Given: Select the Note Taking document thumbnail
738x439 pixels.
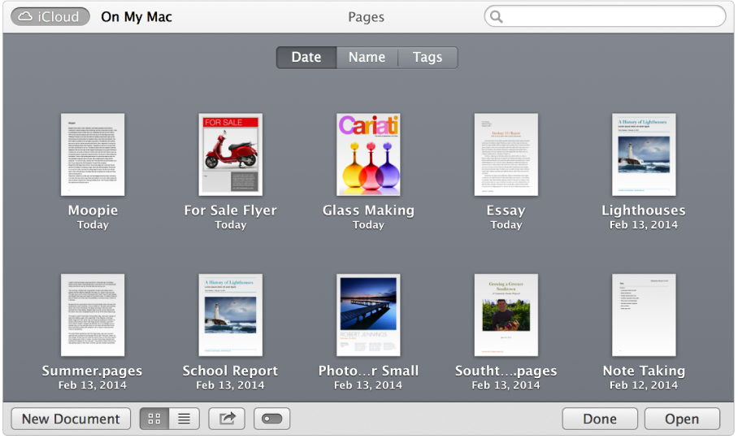Looking at the screenshot, I should pos(644,315).
